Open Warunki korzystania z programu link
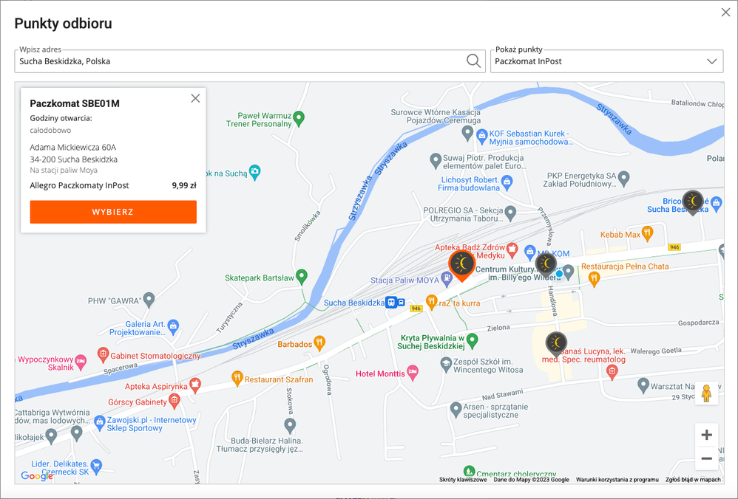738x499 pixels. click(x=617, y=480)
